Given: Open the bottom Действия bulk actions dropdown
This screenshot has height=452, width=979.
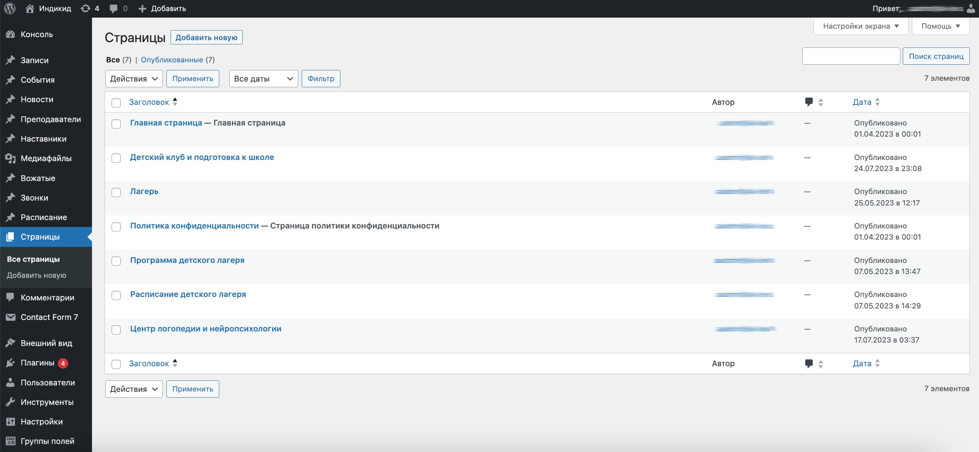Looking at the screenshot, I should point(134,389).
